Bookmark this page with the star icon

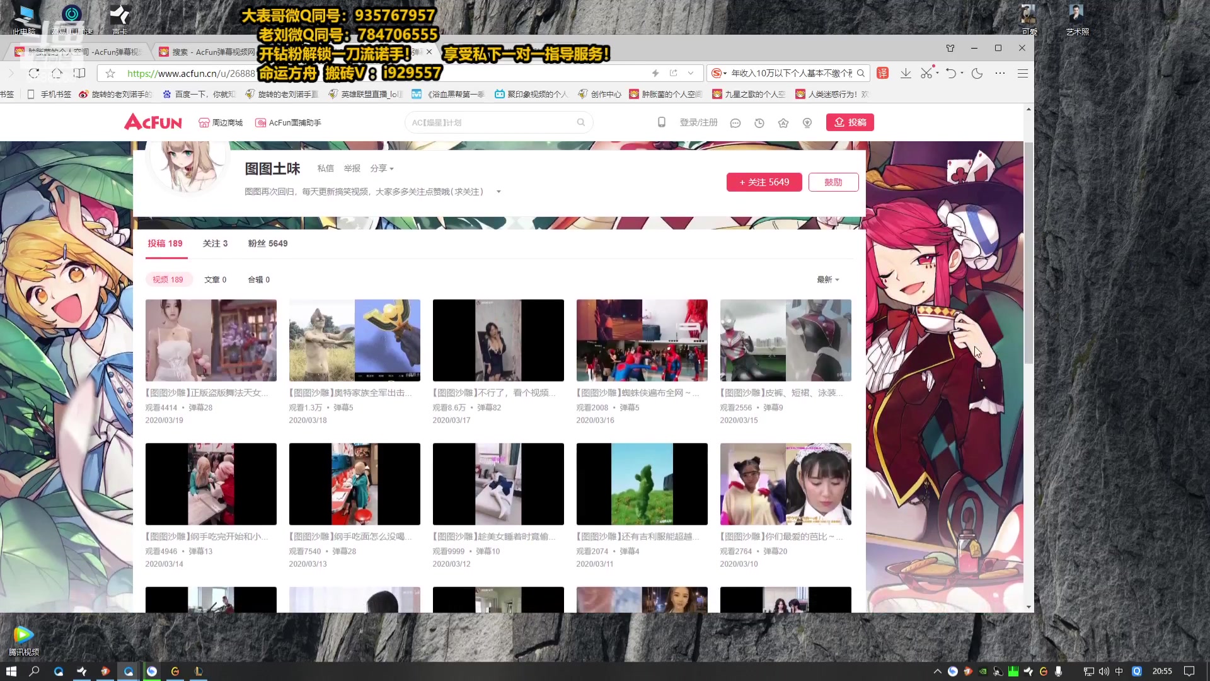click(110, 74)
